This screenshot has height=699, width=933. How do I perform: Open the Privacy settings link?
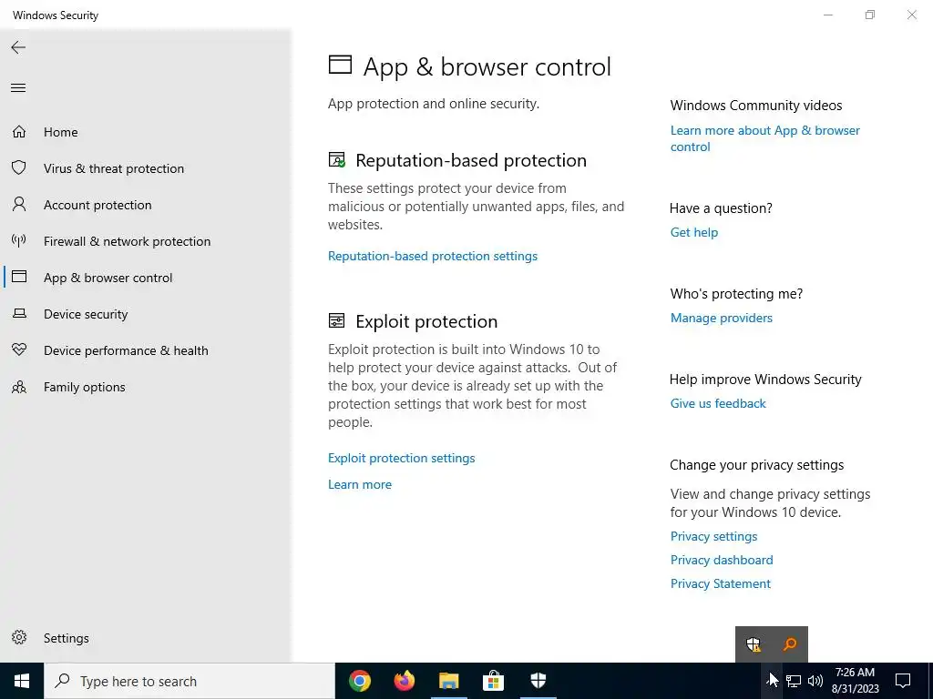coord(714,536)
